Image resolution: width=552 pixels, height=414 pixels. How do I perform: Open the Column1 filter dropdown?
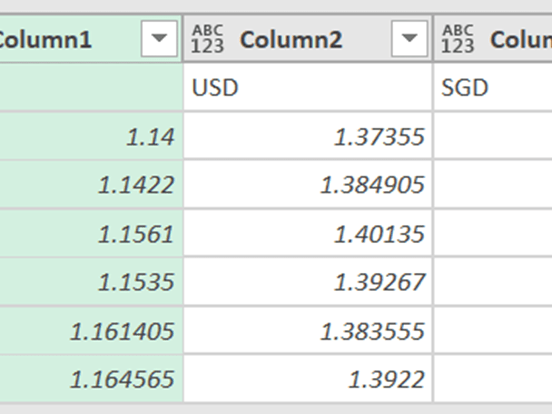tap(159, 38)
